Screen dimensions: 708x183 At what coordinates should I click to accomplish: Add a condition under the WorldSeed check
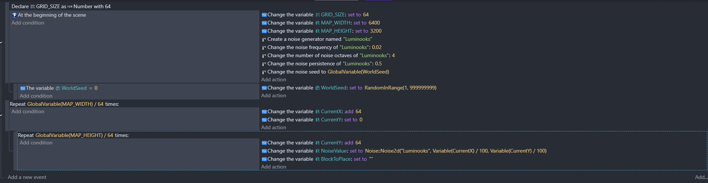click(x=36, y=96)
